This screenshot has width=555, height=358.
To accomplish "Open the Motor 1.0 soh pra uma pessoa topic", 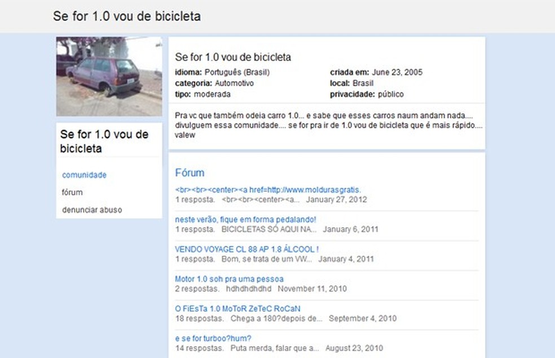I will tap(229, 279).
